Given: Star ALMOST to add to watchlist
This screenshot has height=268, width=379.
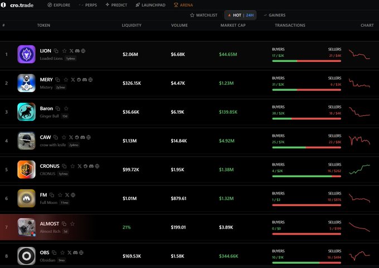Looking at the screenshot, I should pos(72,224).
